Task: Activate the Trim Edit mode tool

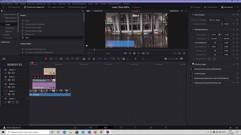Action: pyautogui.click(x=51, y=59)
